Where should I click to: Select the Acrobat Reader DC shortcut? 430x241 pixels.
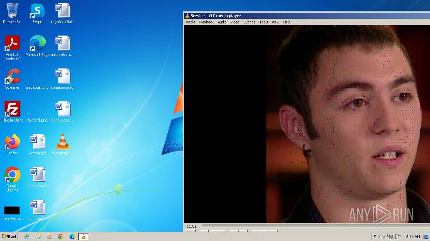click(x=12, y=48)
